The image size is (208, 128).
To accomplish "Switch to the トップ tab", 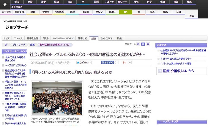I will pyautogui.click(x=7, y=39).
